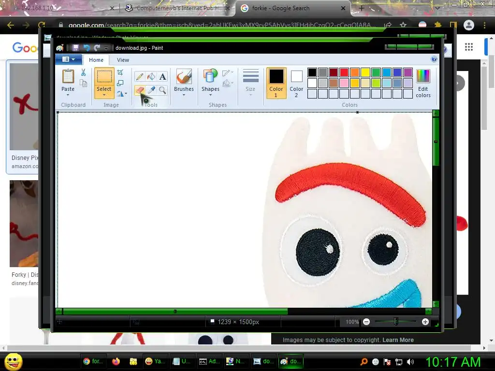Viewport: 495px width, 371px height.
Task: Switch to the View ribbon tab
Action: click(x=123, y=60)
